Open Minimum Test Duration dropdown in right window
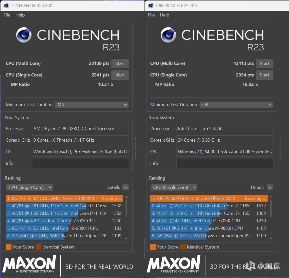Viewport: 289px width, 278px height. 236,105
